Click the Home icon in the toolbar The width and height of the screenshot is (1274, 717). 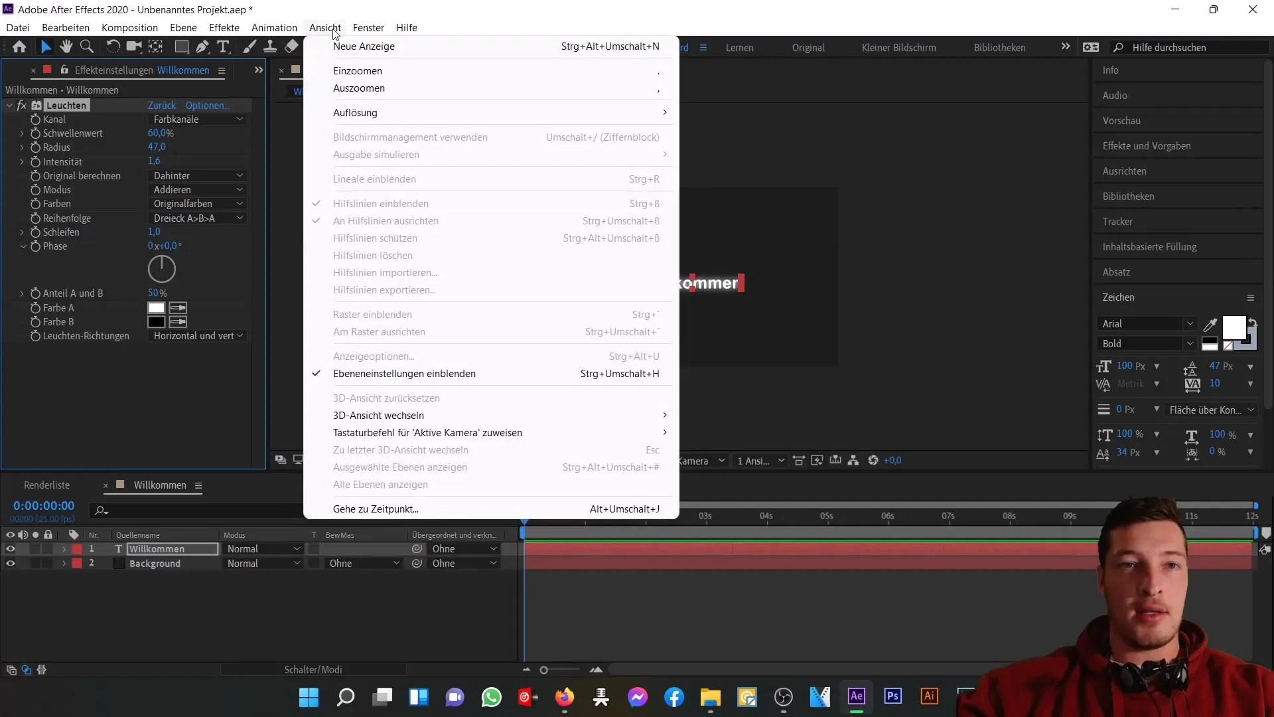[19, 47]
